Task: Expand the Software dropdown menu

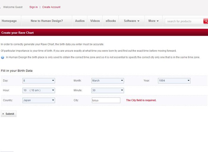Action: coord(132,21)
